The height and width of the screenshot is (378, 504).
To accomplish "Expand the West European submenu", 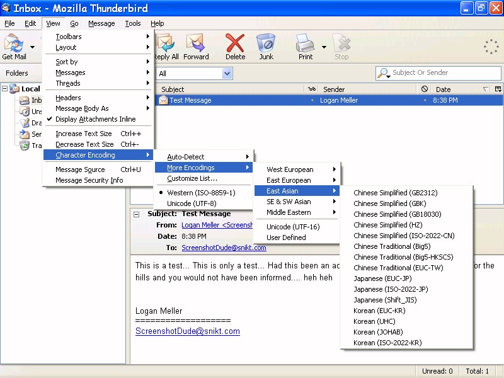I will click(x=297, y=169).
